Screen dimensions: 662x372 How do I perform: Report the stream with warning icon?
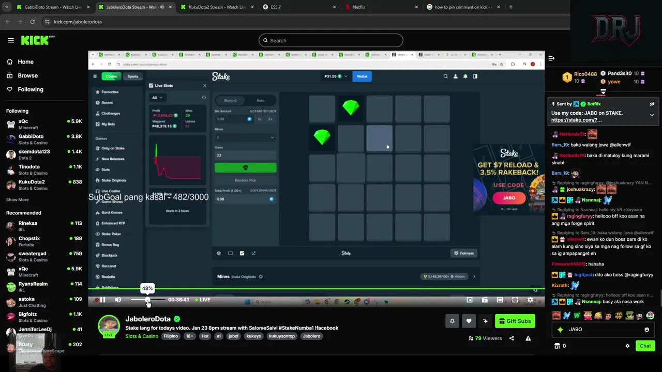click(528, 338)
